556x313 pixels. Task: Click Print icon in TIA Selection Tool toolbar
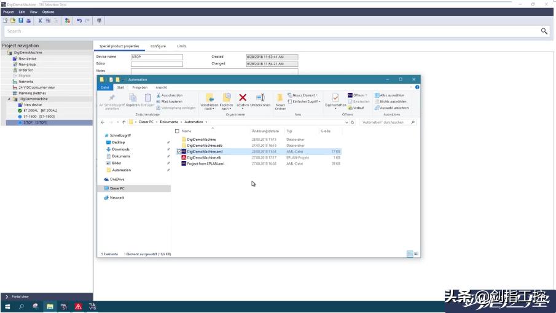pos(28,20)
